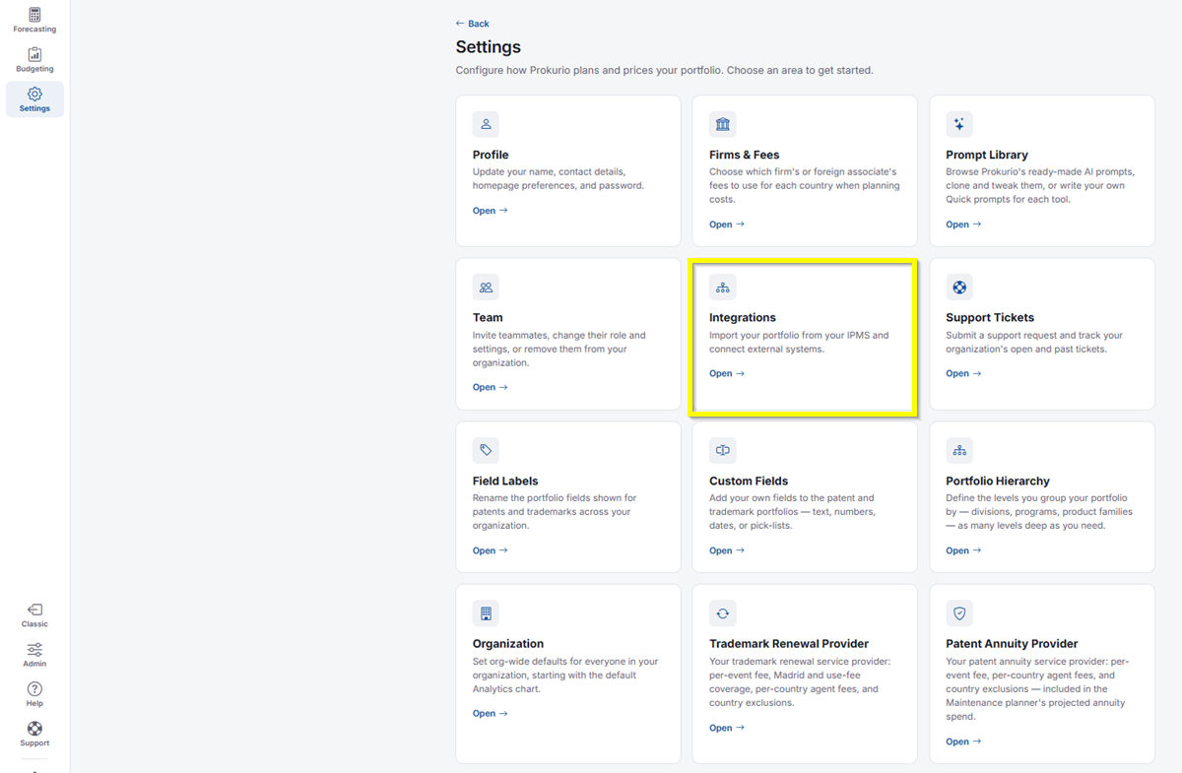
Task: Click the Portfolio Hierarchy tree icon
Action: pos(959,450)
